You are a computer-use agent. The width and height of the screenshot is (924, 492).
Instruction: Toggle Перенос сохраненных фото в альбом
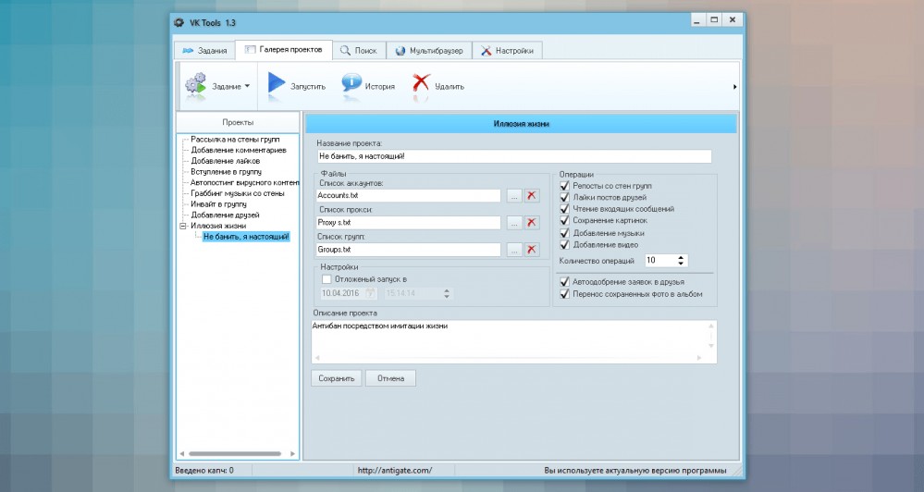pyautogui.click(x=564, y=293)
